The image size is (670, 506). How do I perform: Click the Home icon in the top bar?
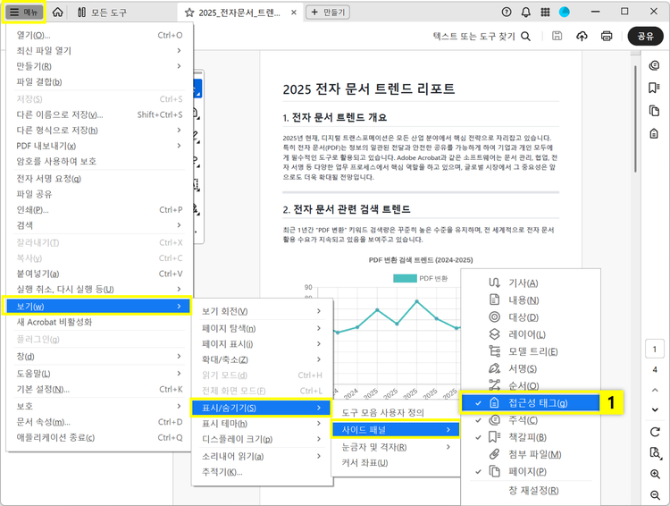coord(58,12)
